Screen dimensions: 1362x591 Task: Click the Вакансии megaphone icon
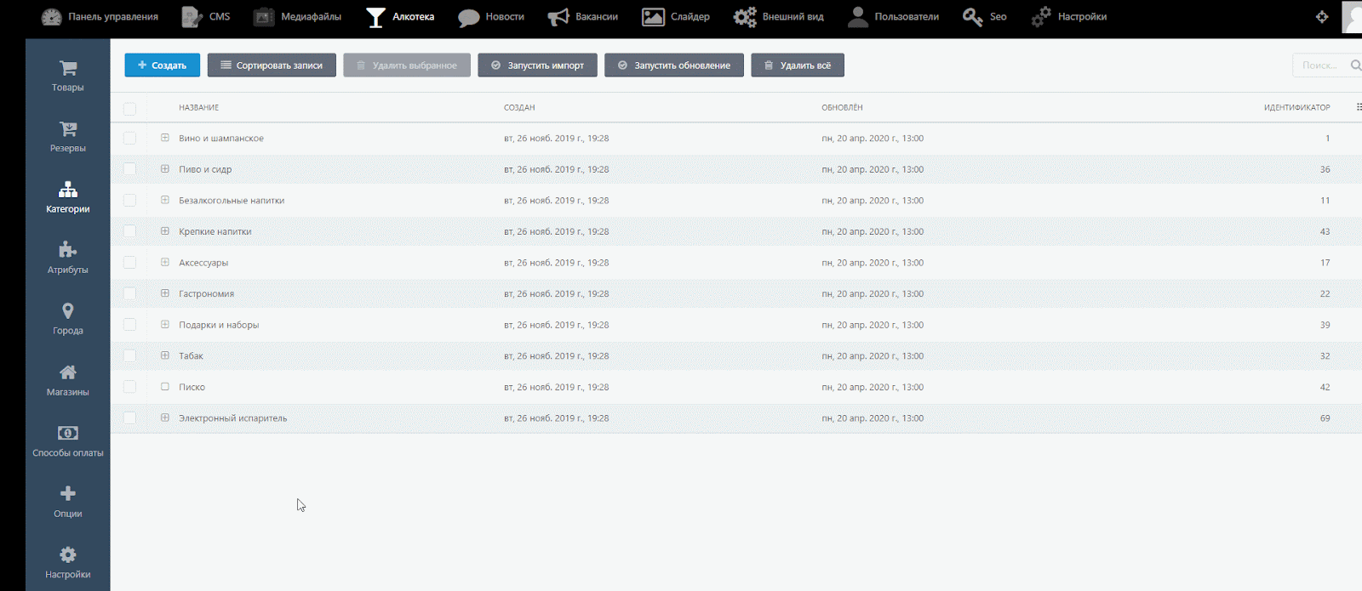558,17
